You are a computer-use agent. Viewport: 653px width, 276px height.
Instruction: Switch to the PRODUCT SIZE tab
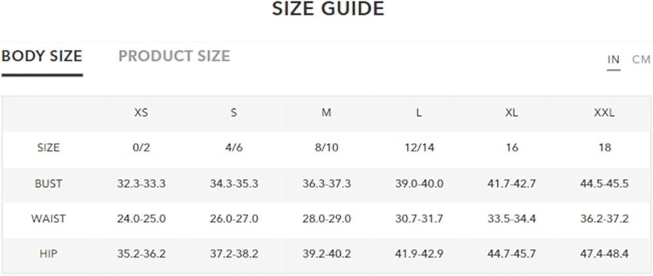pos(174,56)
